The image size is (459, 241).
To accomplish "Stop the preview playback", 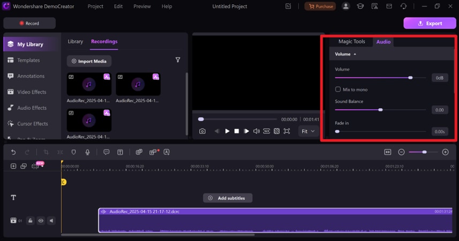I will [x=237, y=131].
